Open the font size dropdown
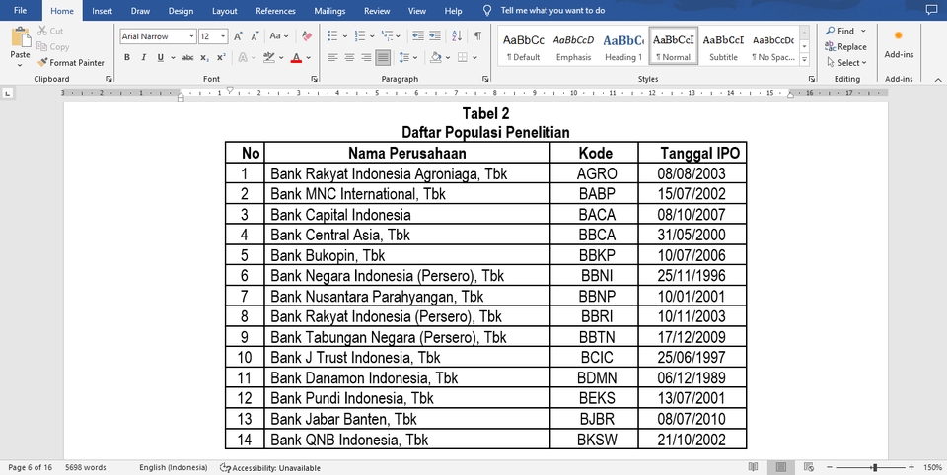The height and width of the screenshot is (475, 947). 223,36
